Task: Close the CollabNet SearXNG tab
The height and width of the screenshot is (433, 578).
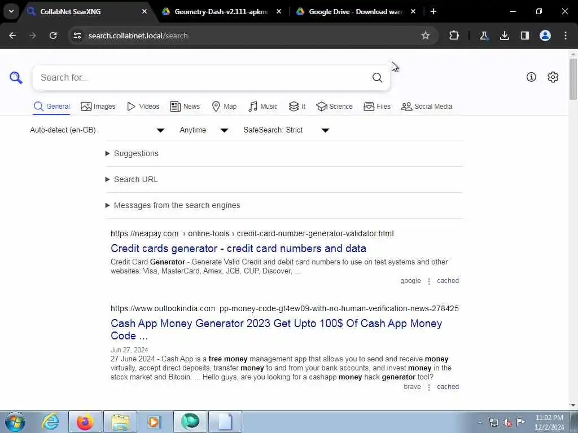Action: coord(144,11)
